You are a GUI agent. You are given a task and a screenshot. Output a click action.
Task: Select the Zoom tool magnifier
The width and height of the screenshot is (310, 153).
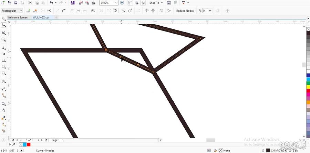[3, 40]
